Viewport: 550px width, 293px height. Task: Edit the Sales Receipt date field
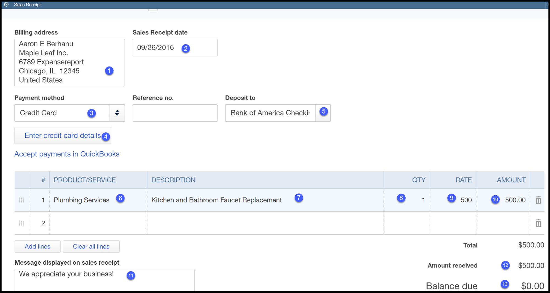click(175, 48)
